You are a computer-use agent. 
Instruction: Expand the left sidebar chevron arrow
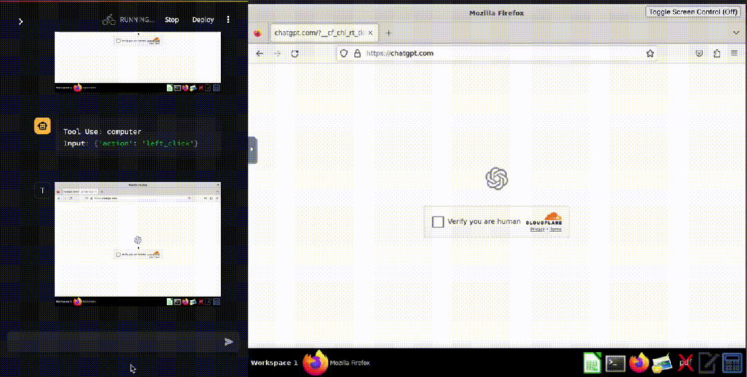coord(21,21)
